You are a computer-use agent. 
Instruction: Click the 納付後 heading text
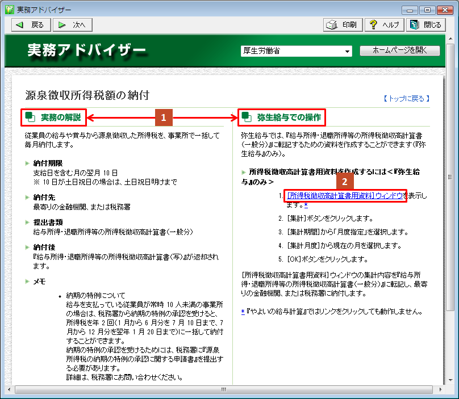coord(44,247)
